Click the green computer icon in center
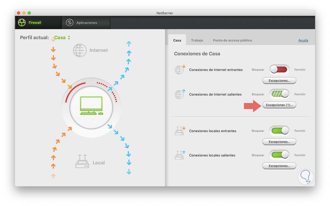The width and height of the screenshot is (330, 206). pos(91,106)
